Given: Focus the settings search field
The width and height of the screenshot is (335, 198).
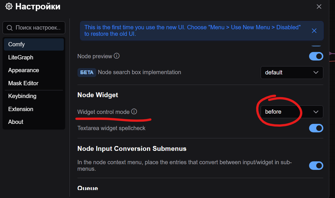Looking at the screenshot, I should point(34,28).
